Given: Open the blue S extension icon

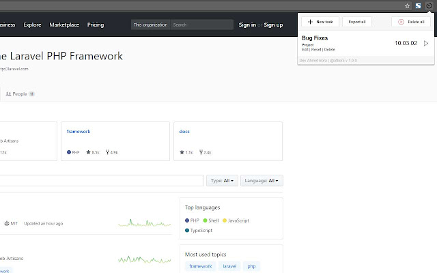Looking at the screenshot, I should [x=418, y=6].
